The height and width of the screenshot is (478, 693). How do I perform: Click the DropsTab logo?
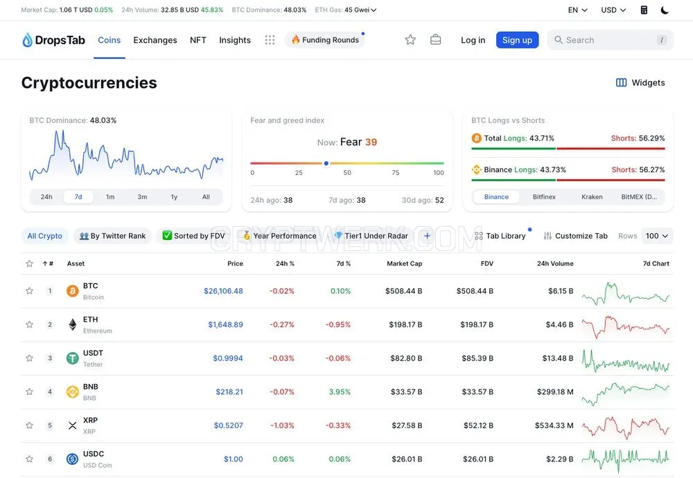coord(53,39)
